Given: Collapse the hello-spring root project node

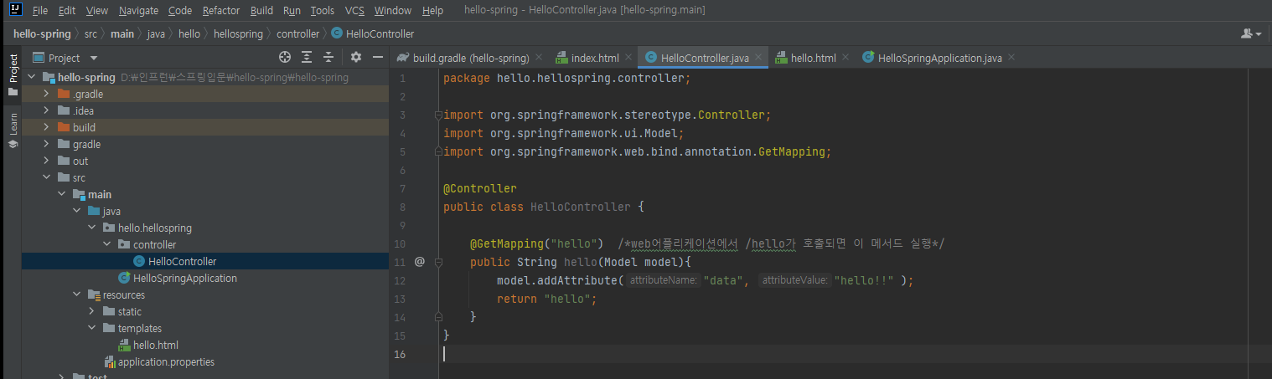Looking at the screenshot, I should click(32, 77).
